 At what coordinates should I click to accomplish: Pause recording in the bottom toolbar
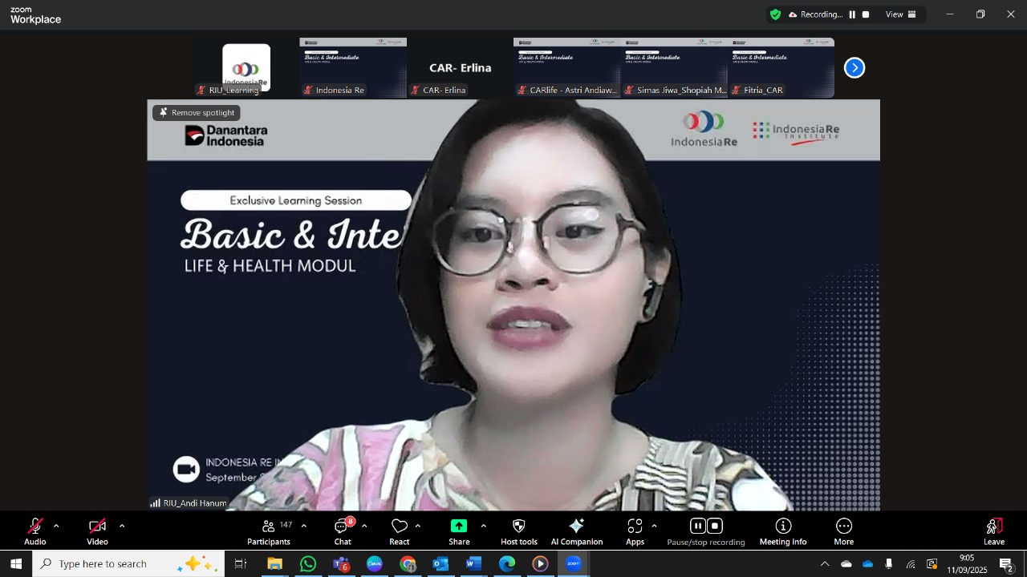697,527
